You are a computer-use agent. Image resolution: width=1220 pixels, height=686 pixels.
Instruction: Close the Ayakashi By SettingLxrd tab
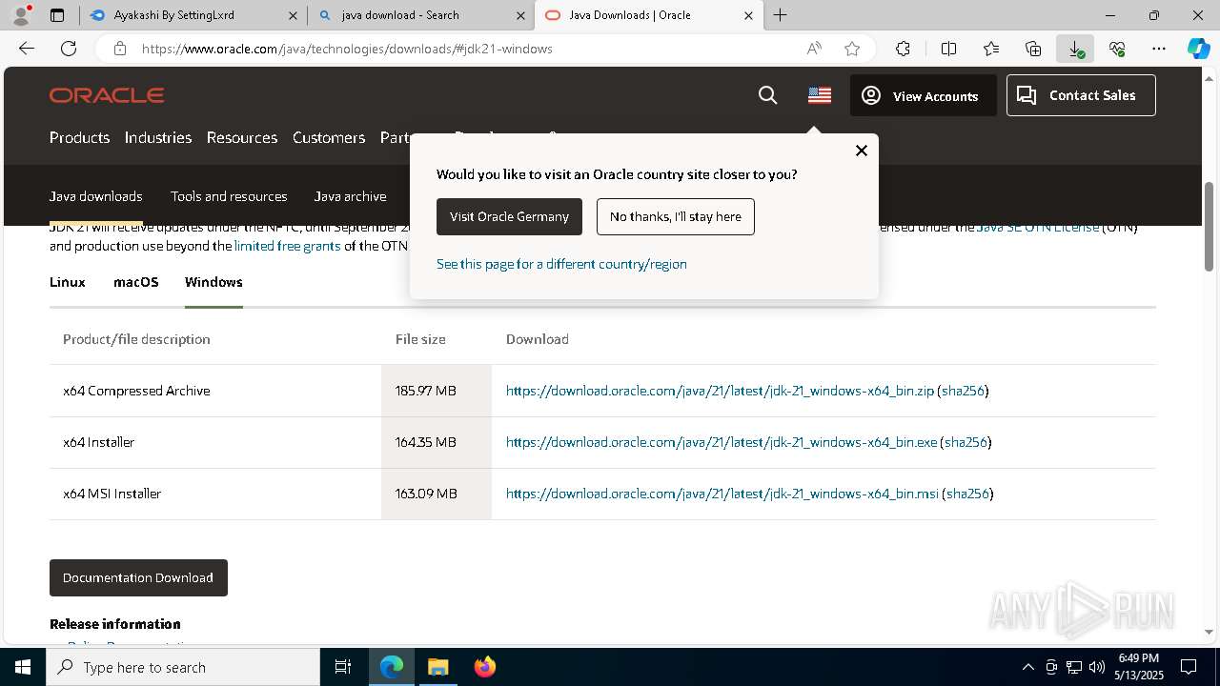pyautogui.click(x=293, y=15)
